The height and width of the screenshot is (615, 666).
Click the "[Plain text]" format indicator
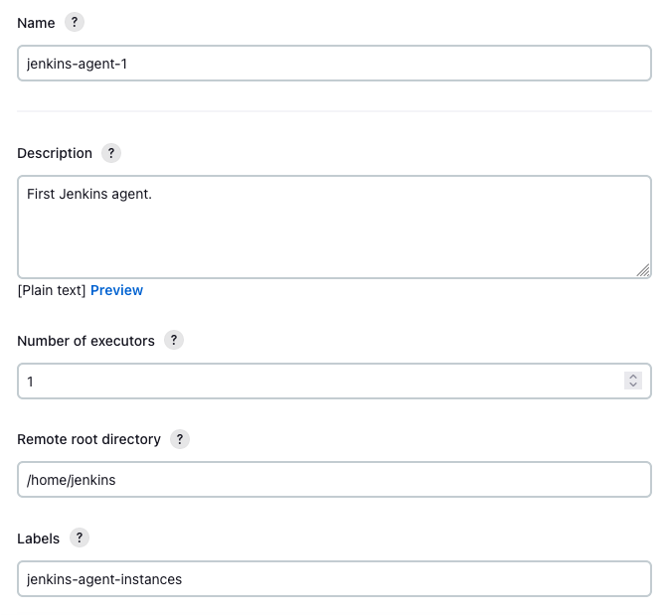(x=52, y=290)
